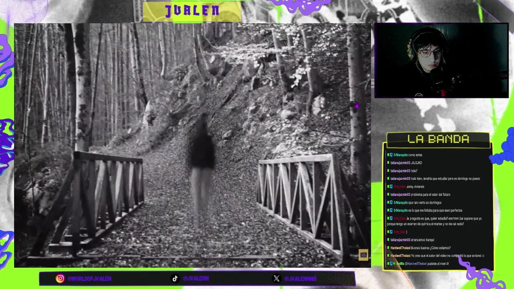This screenshot has width=514, height=289.
Task: Open the @WORLDOFJVALEN Instagram handle
Action: (x=90, y=278)
